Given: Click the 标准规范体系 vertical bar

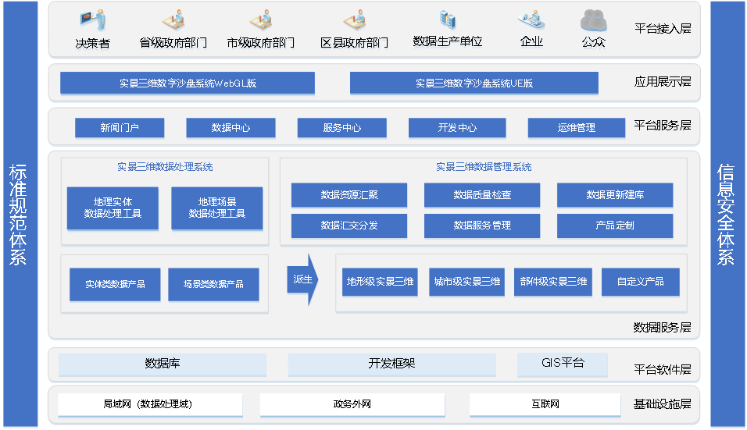Looking at the screenshot, I should coord(20,214).
